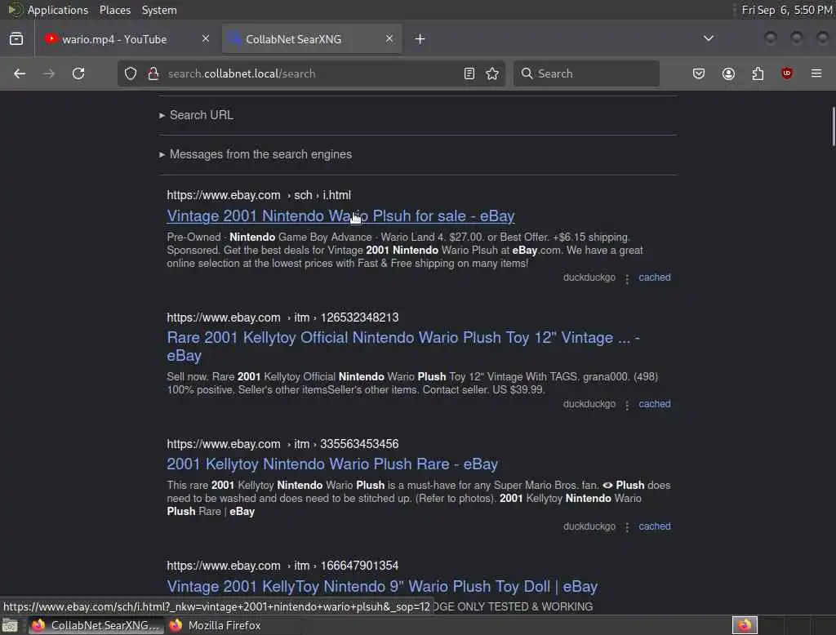Screen dimensions: 836x635
Task: Open three-dot menu of Rare 2001 Kellytoy result
Action: coord(627,405)
